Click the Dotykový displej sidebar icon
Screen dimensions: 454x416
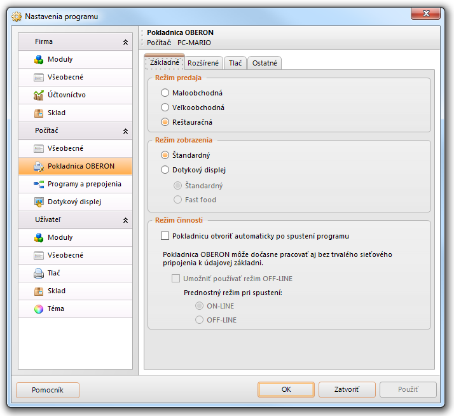(38, 202)
